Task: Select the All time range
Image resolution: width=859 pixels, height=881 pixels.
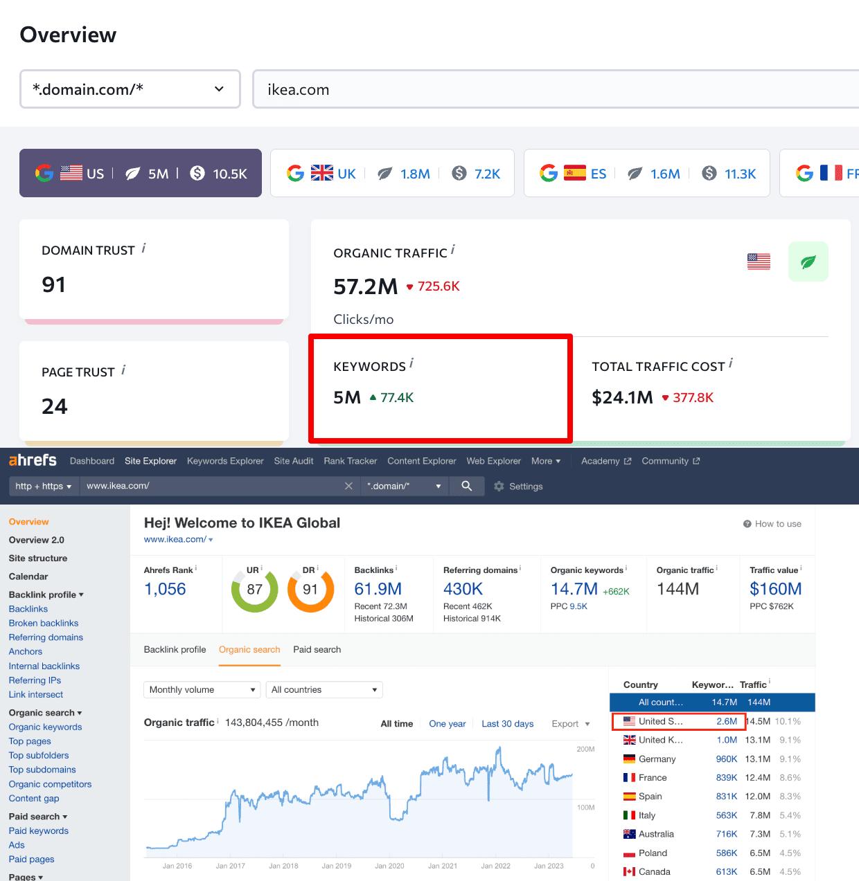Action: (397, 724)
